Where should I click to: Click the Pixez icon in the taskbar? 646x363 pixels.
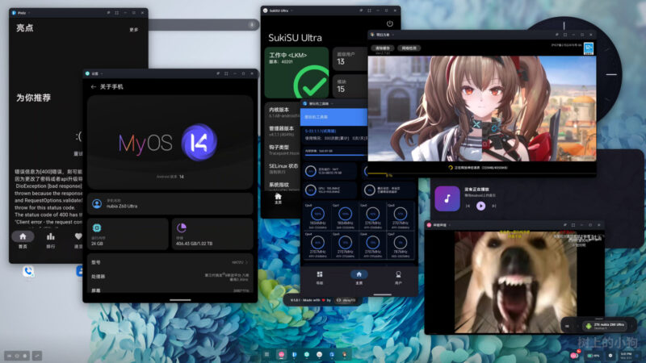pos(294,354)
